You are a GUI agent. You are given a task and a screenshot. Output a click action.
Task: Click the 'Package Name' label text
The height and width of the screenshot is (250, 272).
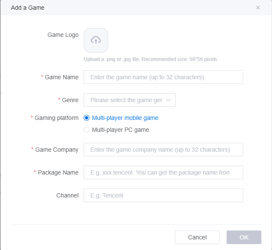click(58, 172)
